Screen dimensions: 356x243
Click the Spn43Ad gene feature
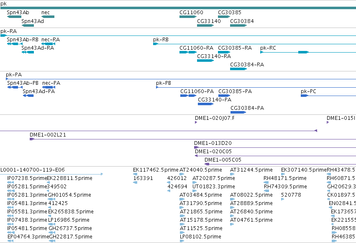[28, 25]
